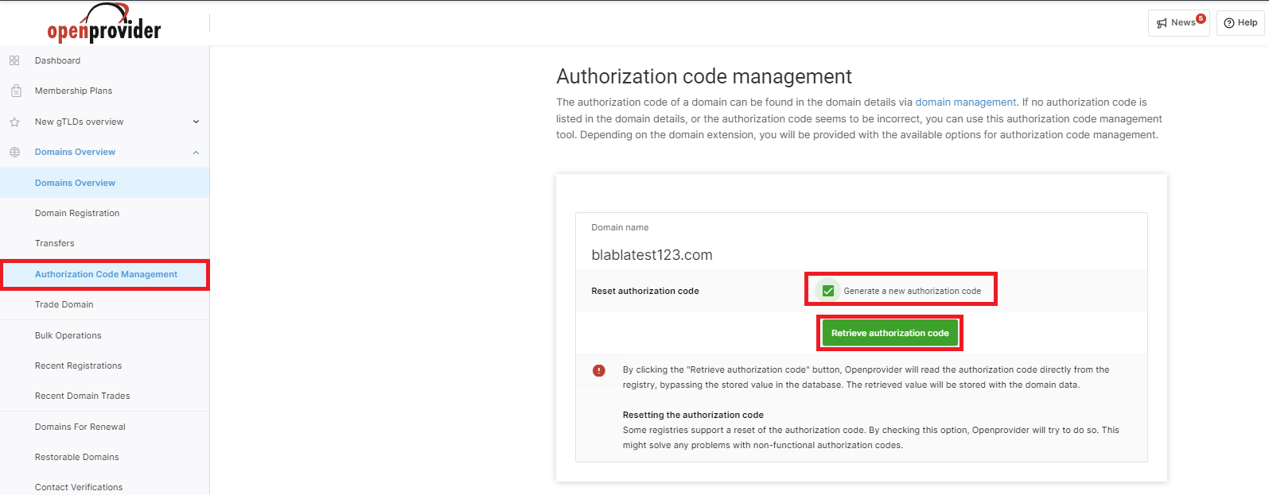Click the red notification badge on News
Image resolution: width=1269 pixels, height=495 pixels.
coord(1201,18)
